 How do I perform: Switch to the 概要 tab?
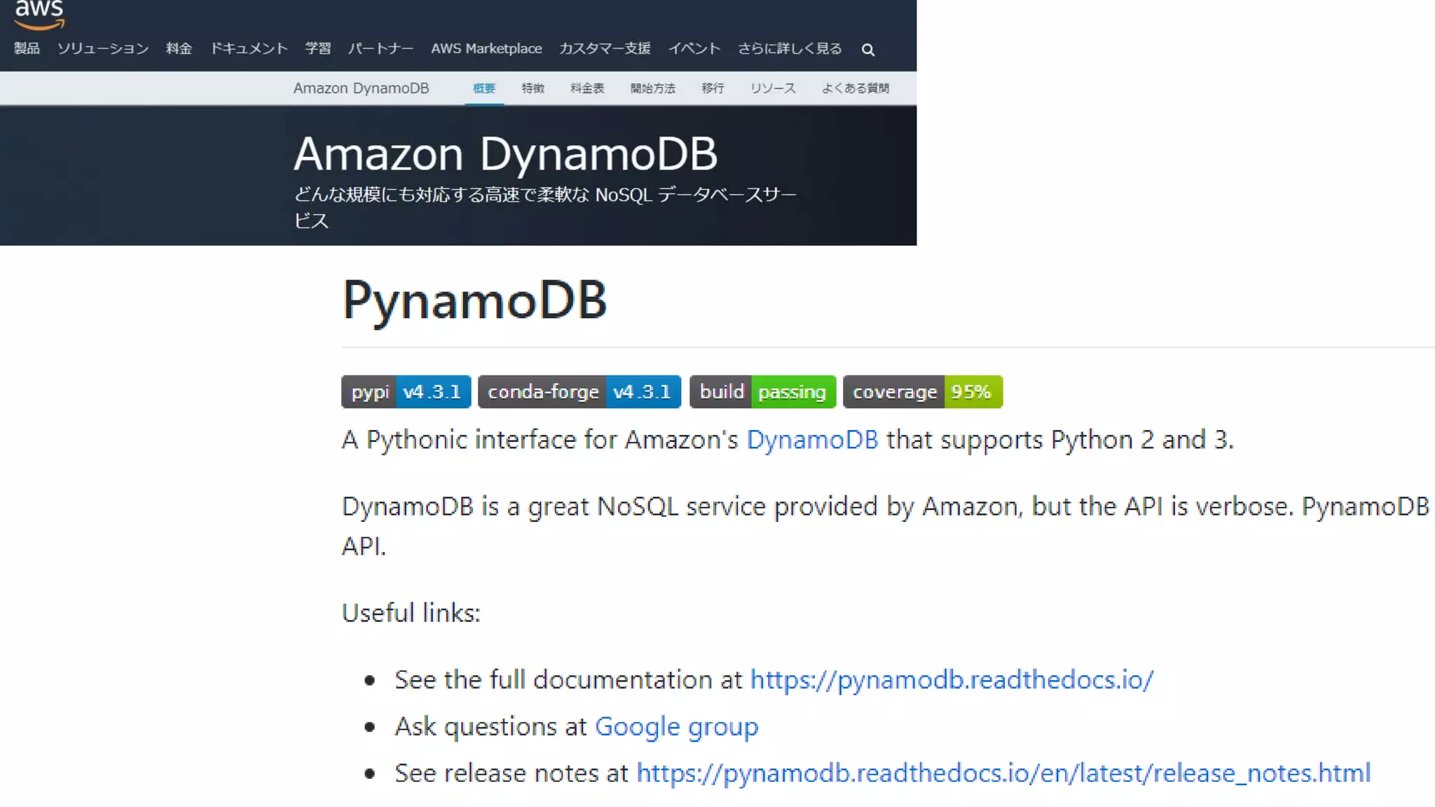(x=483, y=88)
